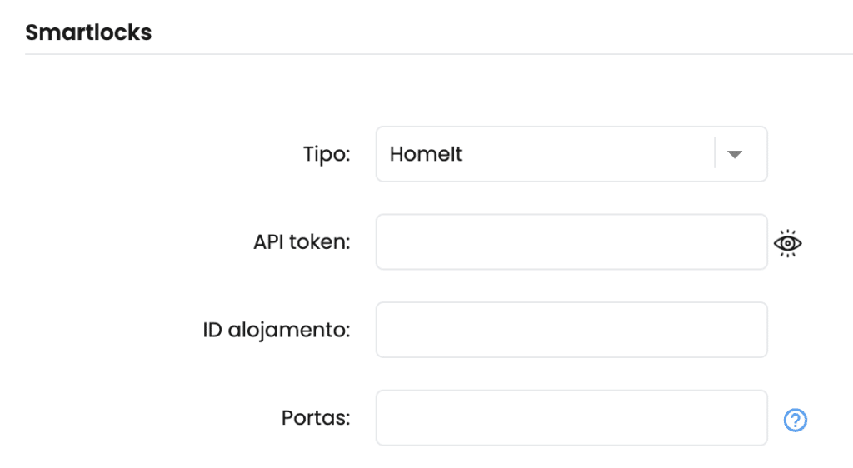Focus the API token input field
This screenshot has width=853, height=468.
[x=571, y=241]
